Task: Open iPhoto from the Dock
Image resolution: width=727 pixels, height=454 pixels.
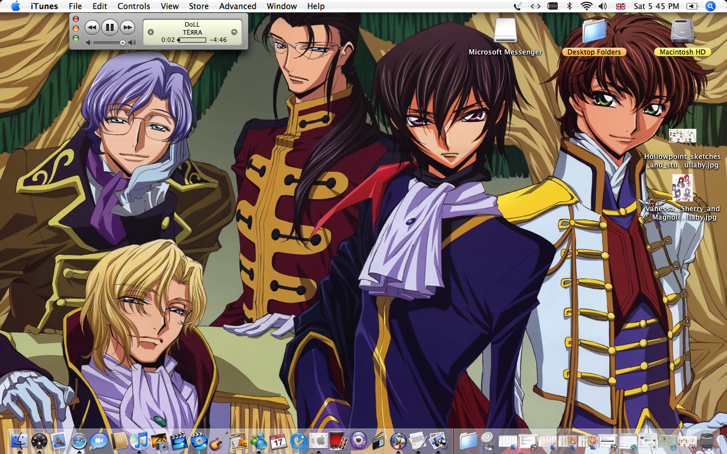Action: click(x=159, y=440)
